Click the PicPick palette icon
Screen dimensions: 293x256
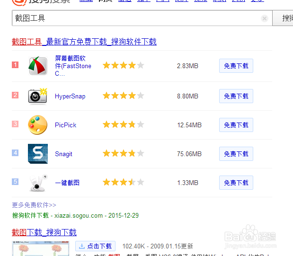38,125
